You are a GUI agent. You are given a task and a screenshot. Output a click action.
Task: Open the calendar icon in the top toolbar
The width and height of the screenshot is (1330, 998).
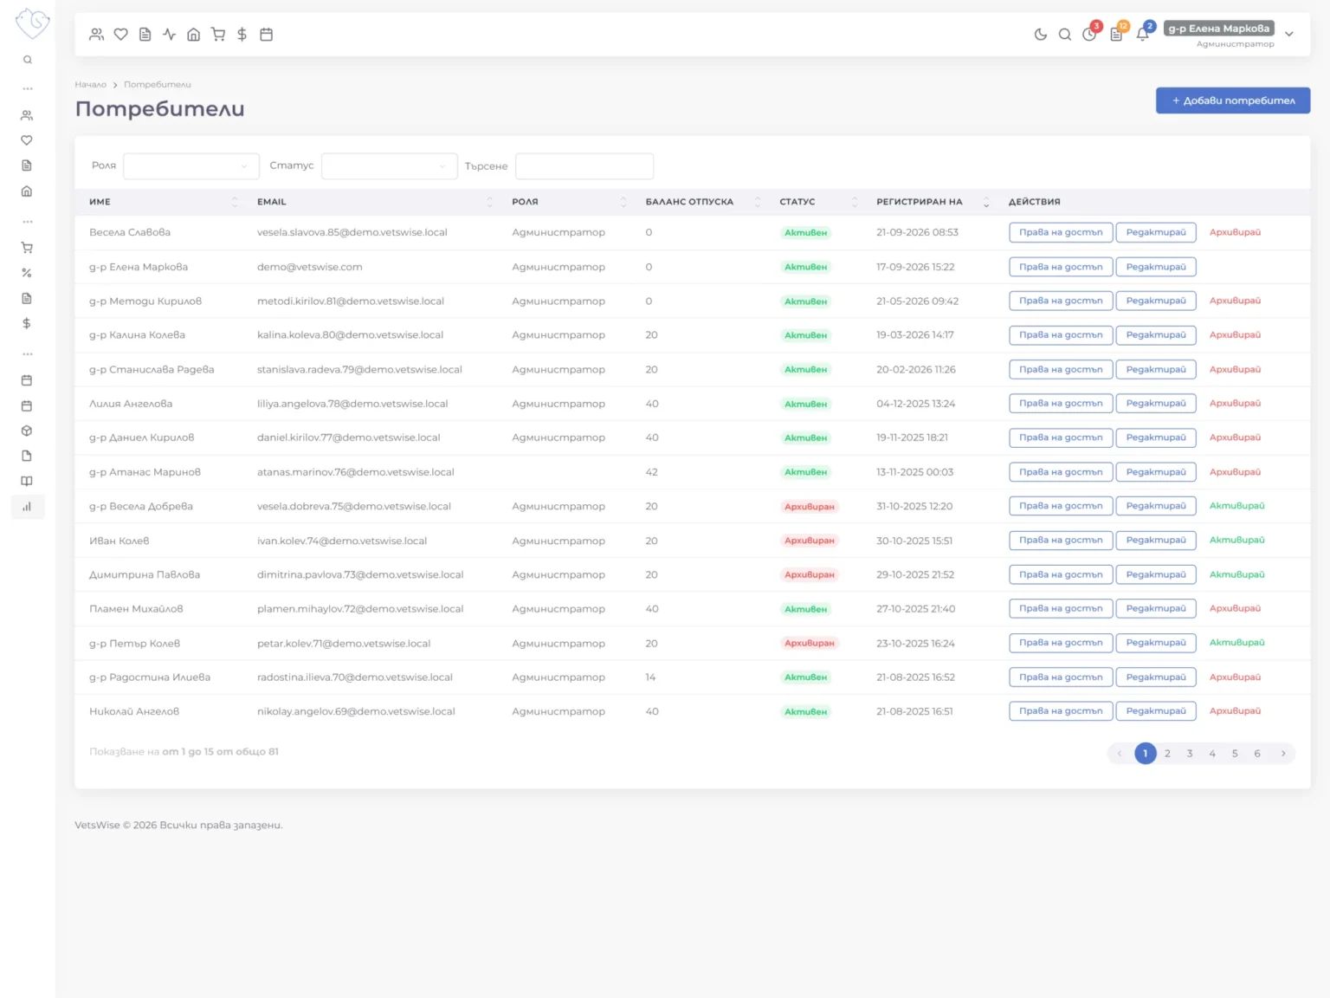click(267, 35)
